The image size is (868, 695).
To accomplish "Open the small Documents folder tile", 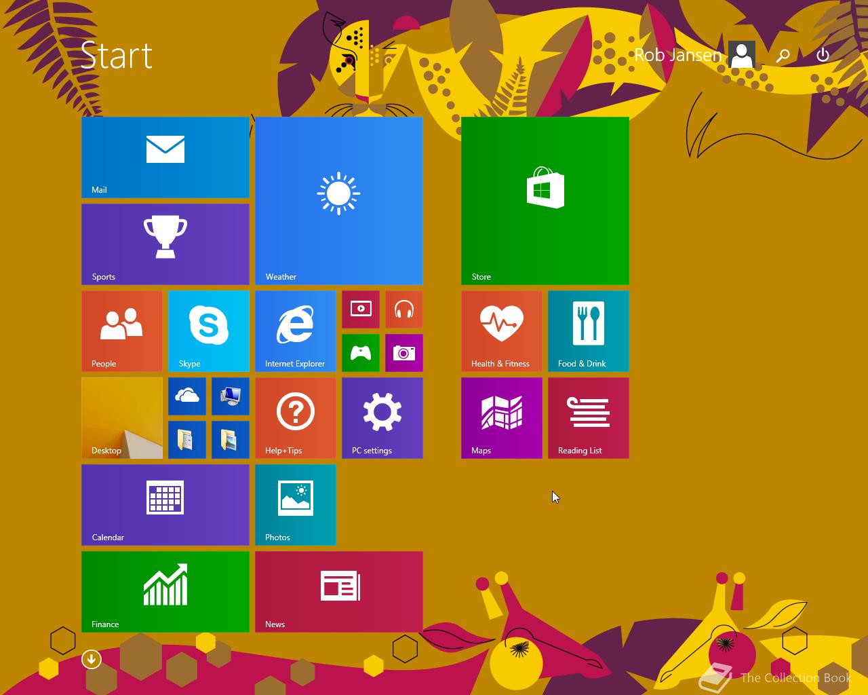I will point(187,440).
